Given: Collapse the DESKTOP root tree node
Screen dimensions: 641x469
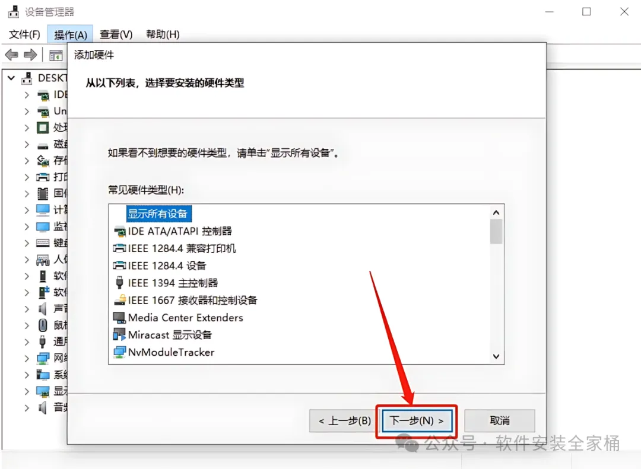Looking at the screenshot, I should click(x=11, y=78).
